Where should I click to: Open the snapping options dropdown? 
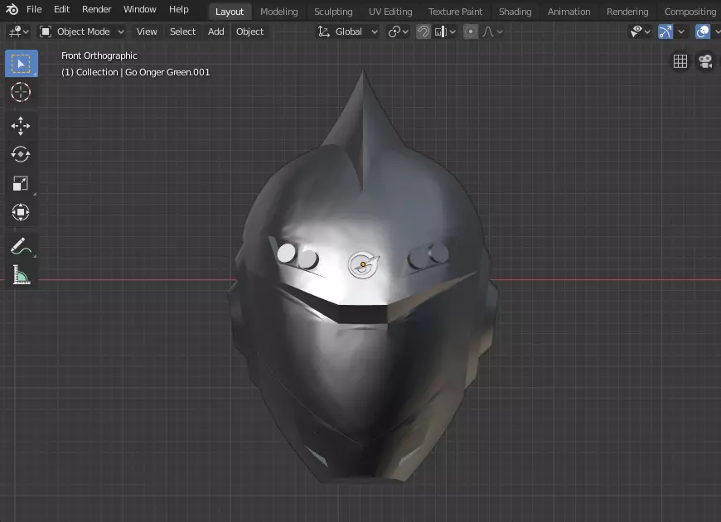(445, 31)
